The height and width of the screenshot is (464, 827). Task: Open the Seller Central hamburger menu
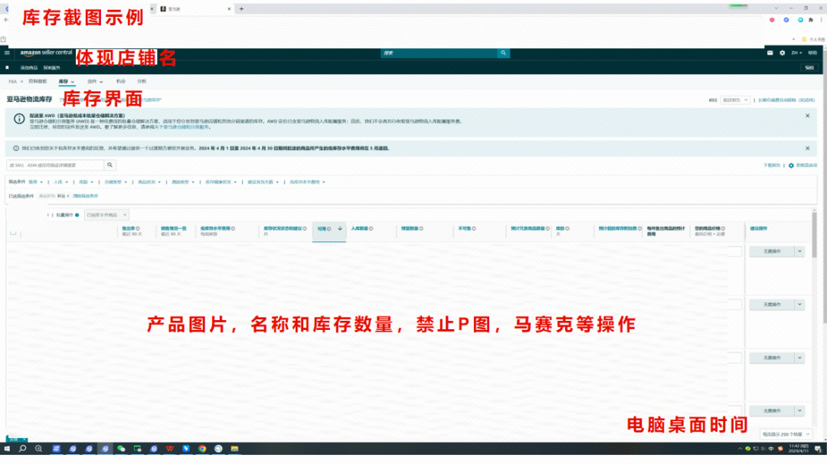(x=6, y=54)
